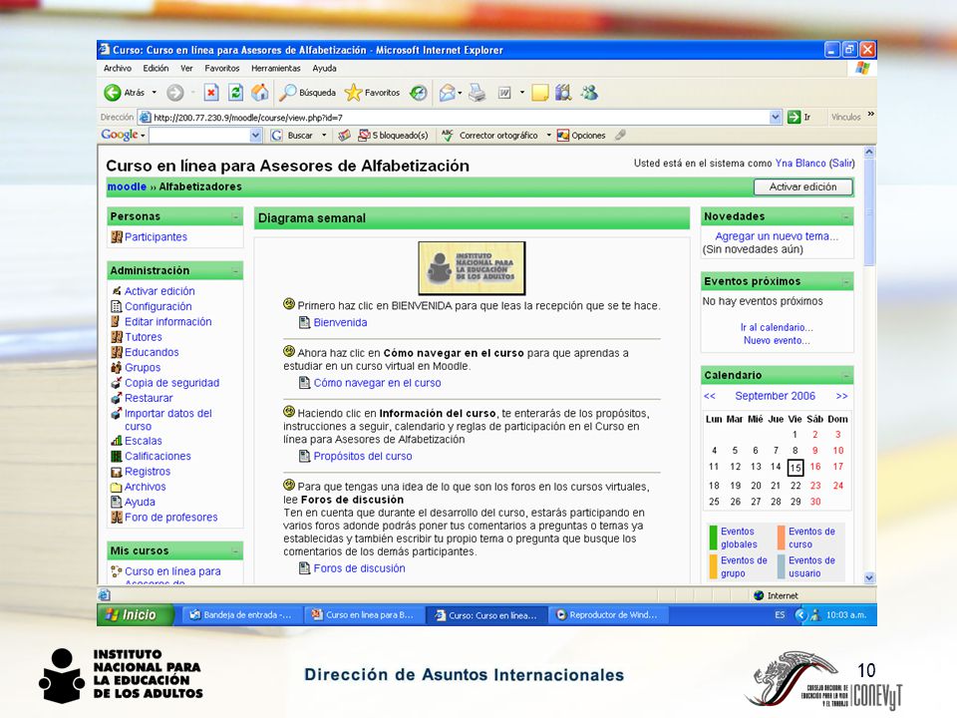Click the Escalas chart icon

tap(116, 441)
